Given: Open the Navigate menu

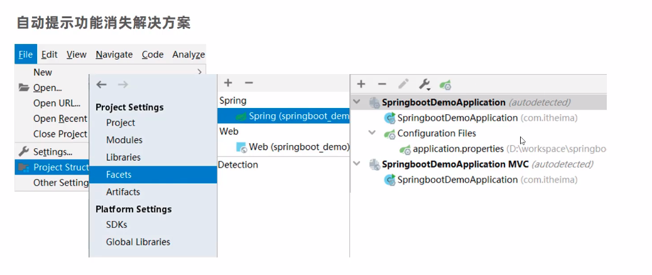Looking at the screenshot, I should point(114,55).
